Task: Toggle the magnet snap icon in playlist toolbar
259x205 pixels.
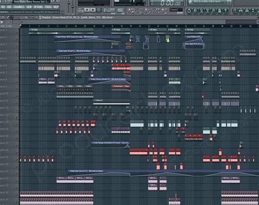Action: (3, 17)
